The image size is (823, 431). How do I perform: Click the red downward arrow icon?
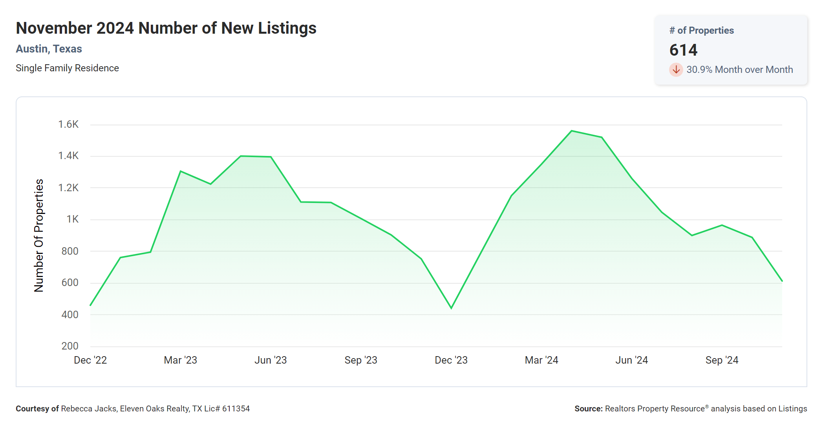[676, 70]
